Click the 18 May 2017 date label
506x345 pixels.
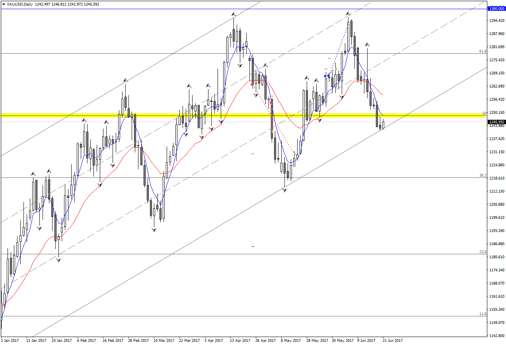tap(316, 341)
